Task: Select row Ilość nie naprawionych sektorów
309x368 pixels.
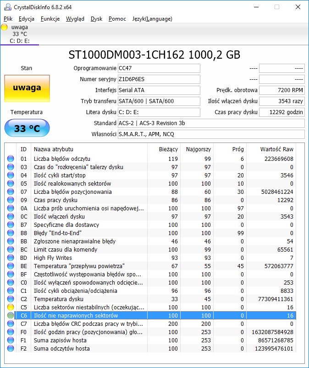Action: [150, 315]
